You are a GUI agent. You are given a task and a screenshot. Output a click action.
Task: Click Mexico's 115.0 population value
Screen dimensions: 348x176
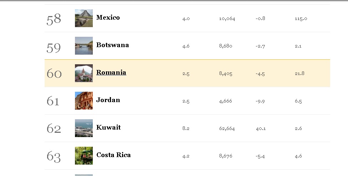pyautogui.click(x=301, y=19)
